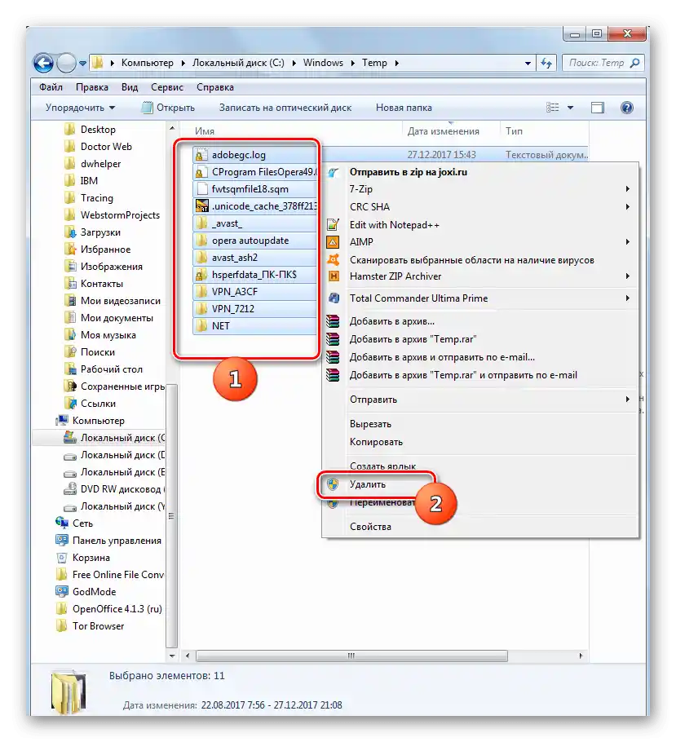Select the opera autoupdate folder

[254, 241]
